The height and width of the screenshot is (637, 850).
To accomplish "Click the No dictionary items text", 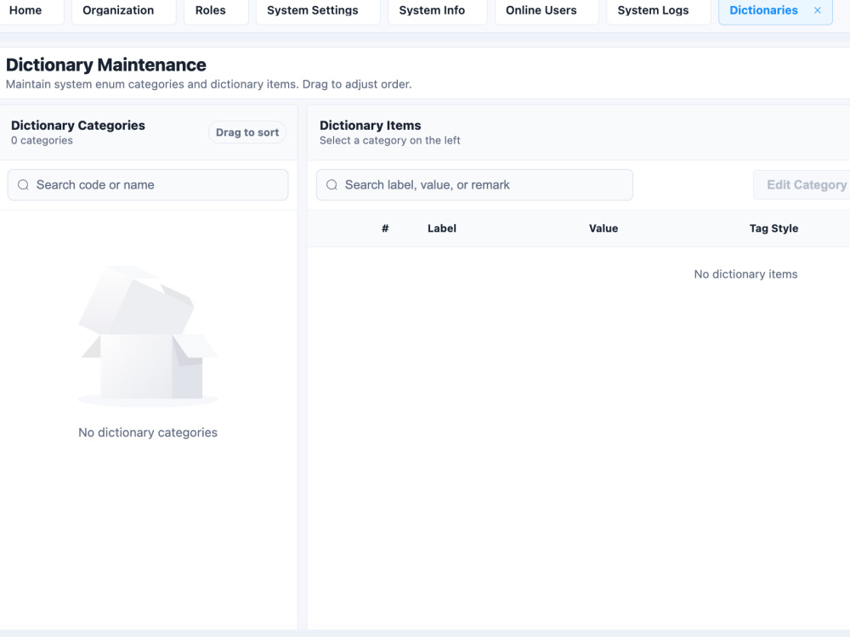I will (745, 274).
